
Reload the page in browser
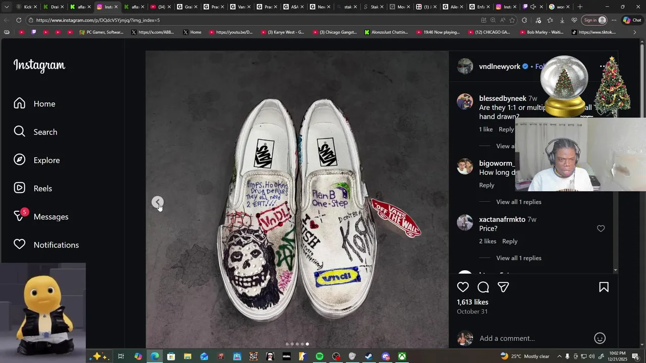pyautogui.click(x=19, y=20)
